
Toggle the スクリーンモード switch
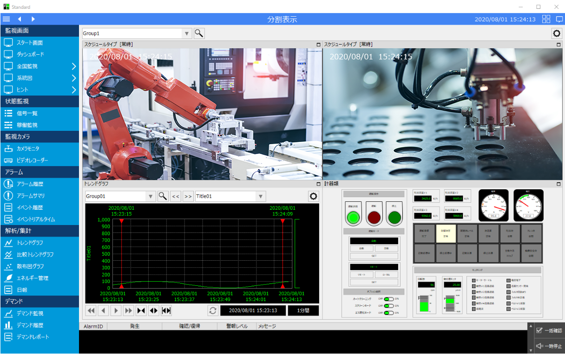389,306
